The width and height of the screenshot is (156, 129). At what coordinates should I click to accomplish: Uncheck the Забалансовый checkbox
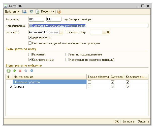(30, 38)
